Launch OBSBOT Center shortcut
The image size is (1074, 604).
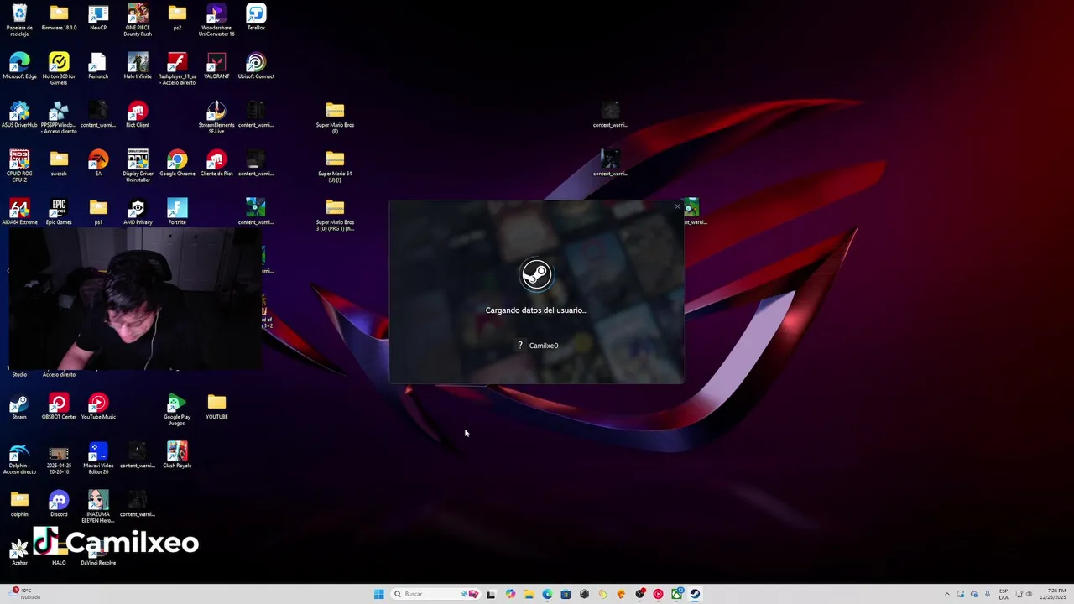[x=59, y=408]
